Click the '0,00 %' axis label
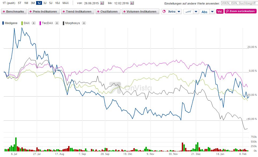258x157 pixels. tap(253, 71)
